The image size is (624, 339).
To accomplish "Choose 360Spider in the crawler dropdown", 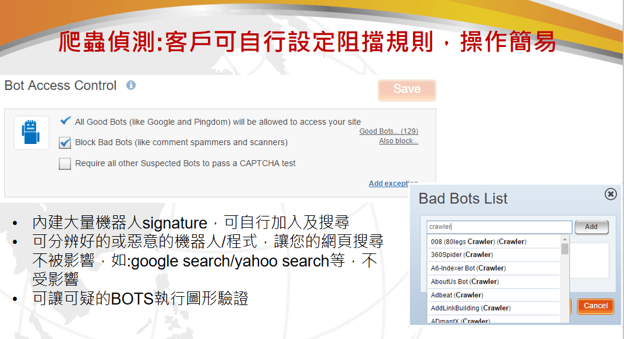I will (x=462, y=255).
